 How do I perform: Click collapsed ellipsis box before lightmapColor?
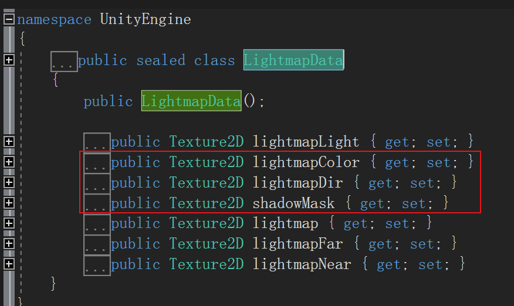pyautogui.click(x=97, y=163)
